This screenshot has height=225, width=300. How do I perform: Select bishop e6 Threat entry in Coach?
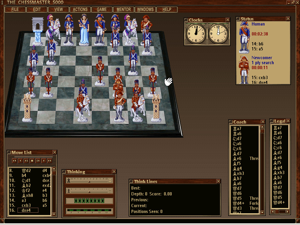(246, 158)
